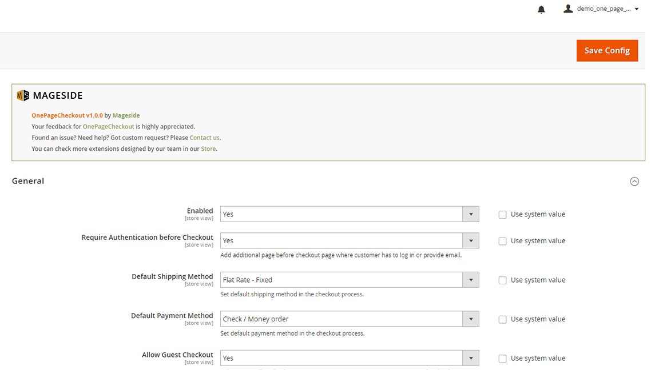
Task: Click 'Set default shipping method' hint text
Action: point(292,294)
